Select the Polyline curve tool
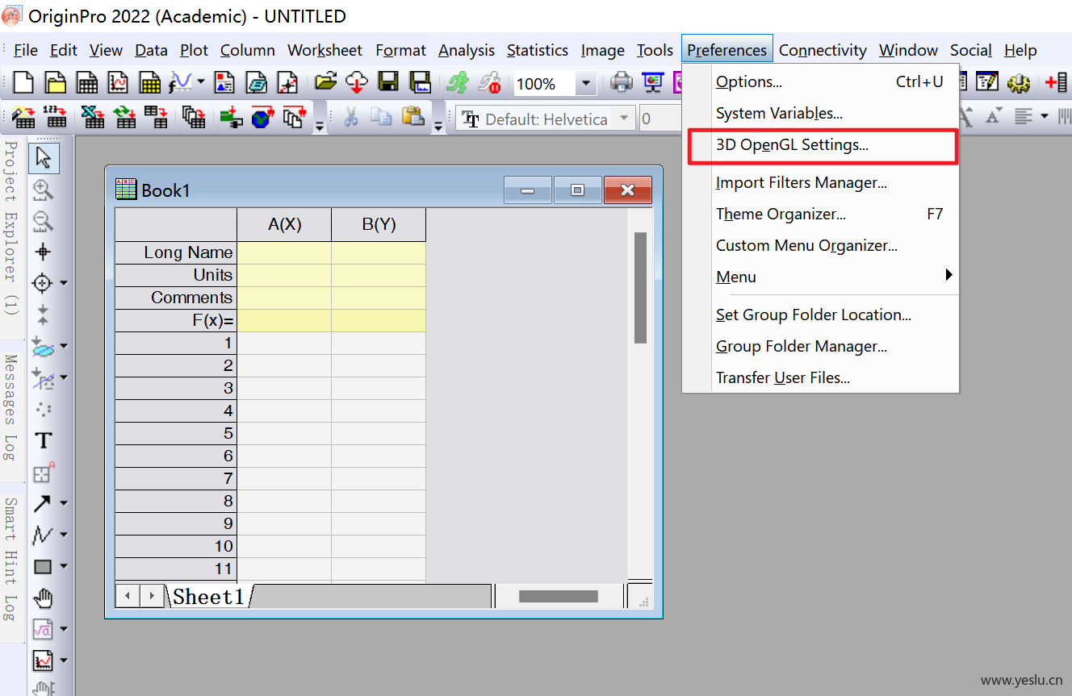The image size is (1072, 696). [x=43, y=535]
